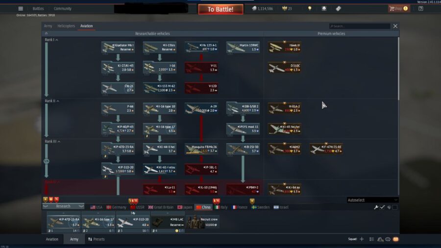The height and width of the screenshot is (248, 441).
Task: Click the help question mark icon
Action: click(420, 8)
